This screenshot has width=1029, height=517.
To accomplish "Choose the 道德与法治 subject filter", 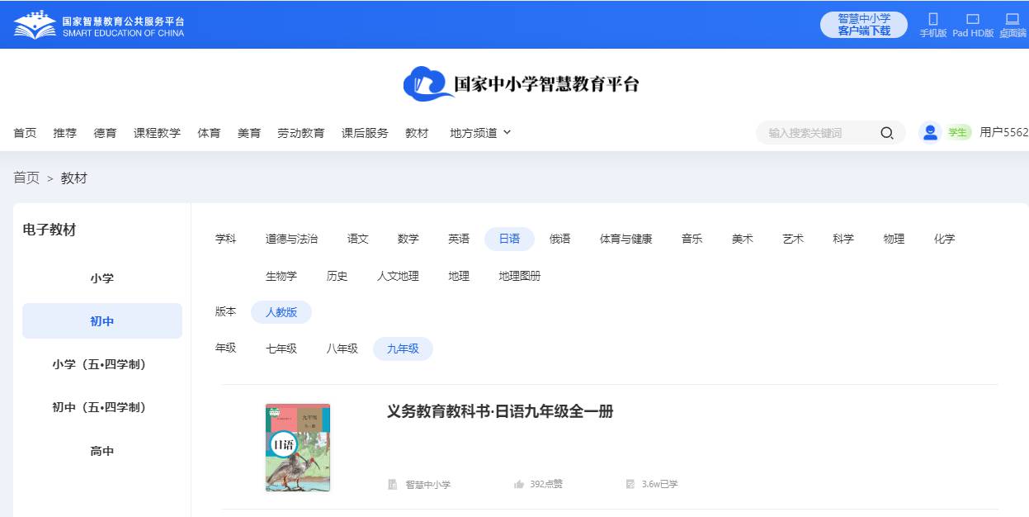I will point(291,239).
